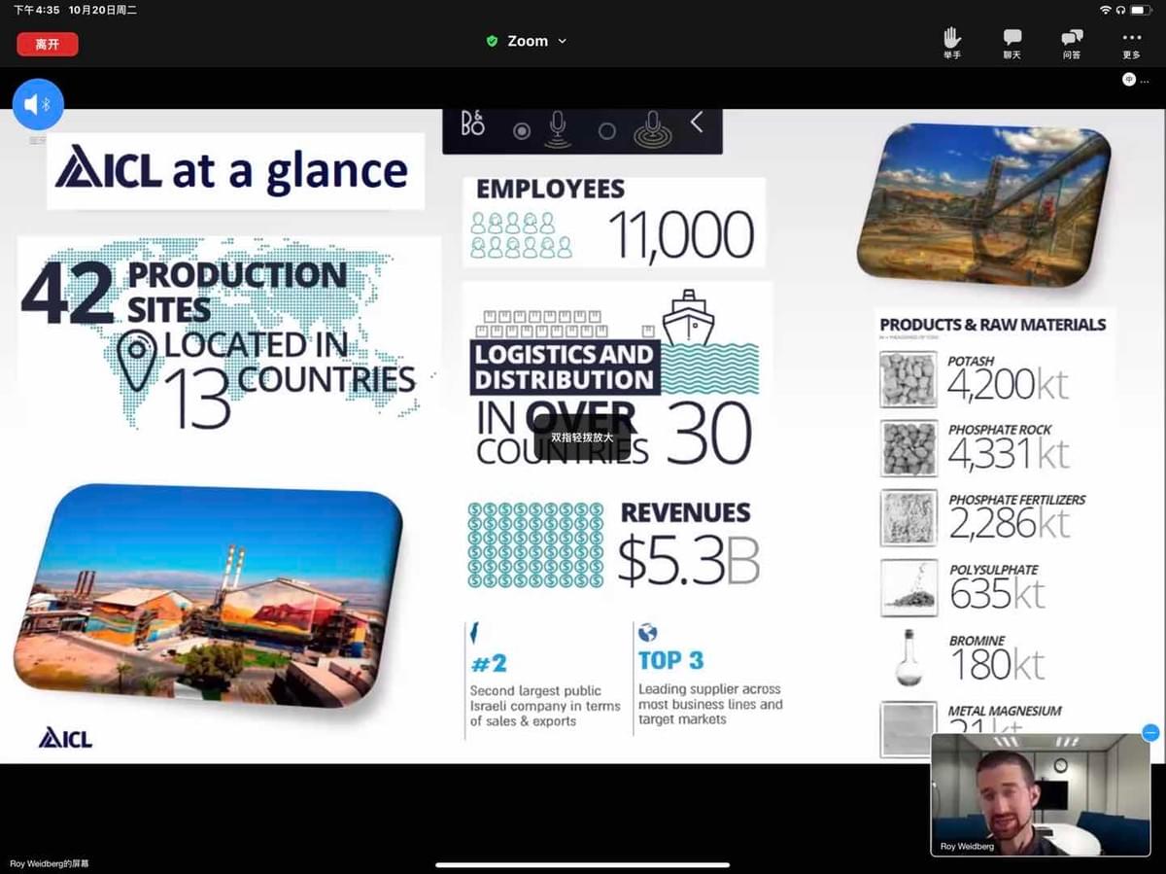Click the Potash product image

click(909, 379)
